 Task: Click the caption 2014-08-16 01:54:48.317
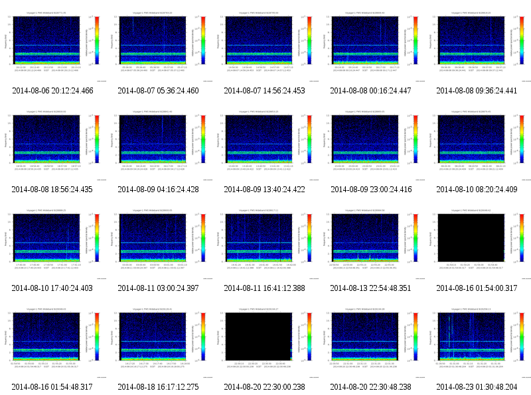52,387
